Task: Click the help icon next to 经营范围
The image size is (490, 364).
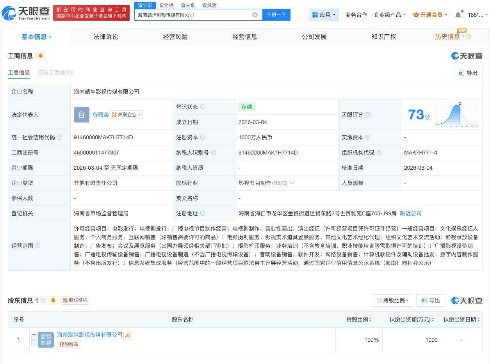Action: 37,246
